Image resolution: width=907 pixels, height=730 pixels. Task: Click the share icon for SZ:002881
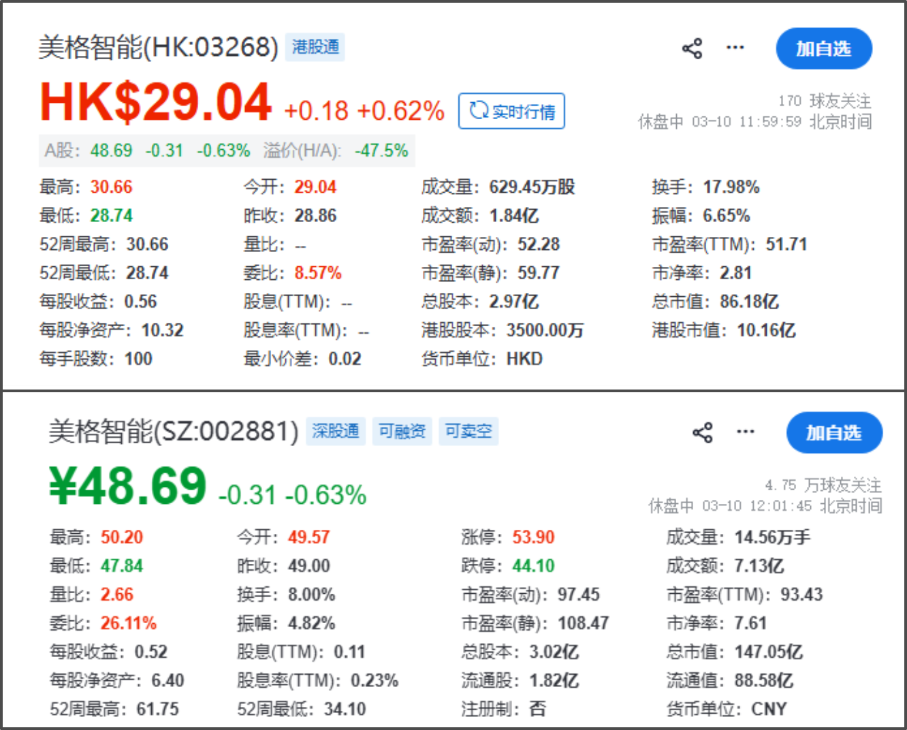[x=702, y=432]
